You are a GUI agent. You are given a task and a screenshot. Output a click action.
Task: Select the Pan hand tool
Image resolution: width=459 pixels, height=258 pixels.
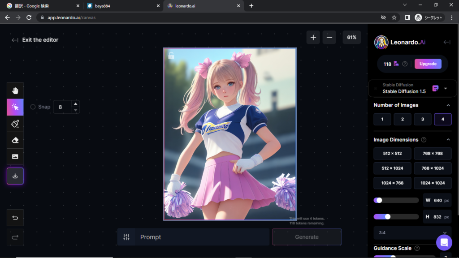coord(15,91)
